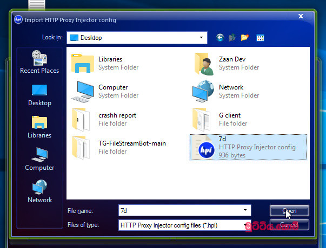Select the Libraries system folder icon

pos(83,63)
